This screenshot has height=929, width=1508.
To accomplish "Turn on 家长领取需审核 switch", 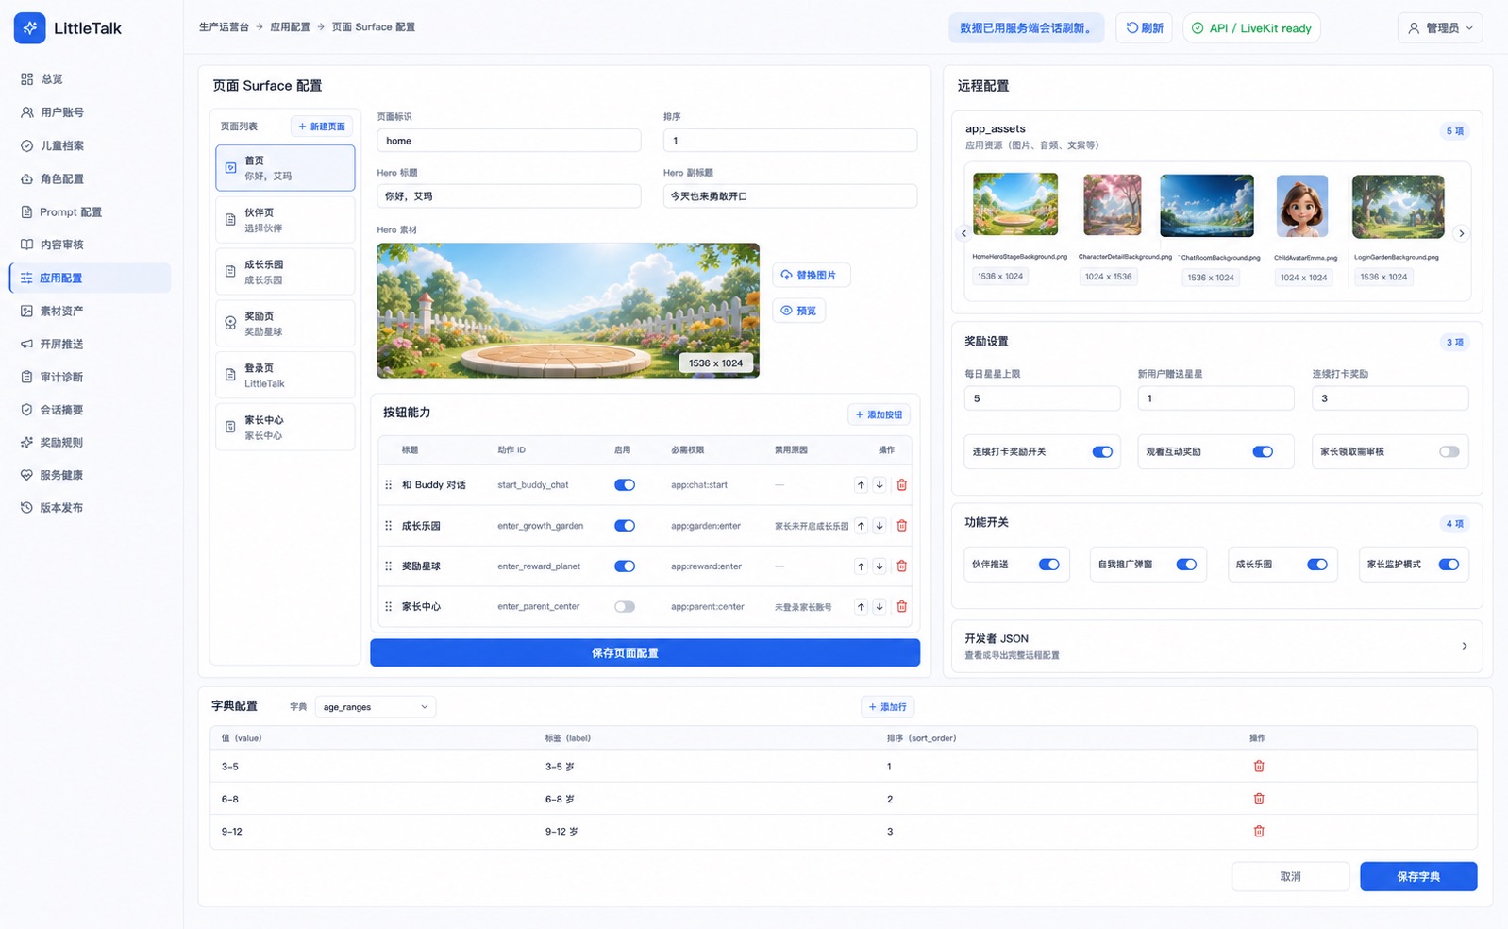I will (x=1449, y=451).
